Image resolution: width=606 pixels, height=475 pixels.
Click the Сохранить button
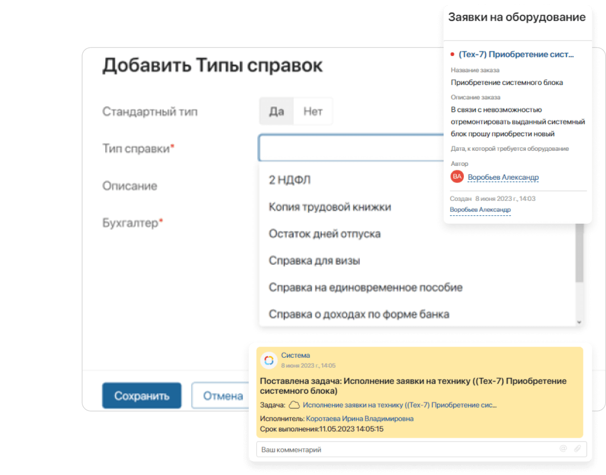point(142,395)
